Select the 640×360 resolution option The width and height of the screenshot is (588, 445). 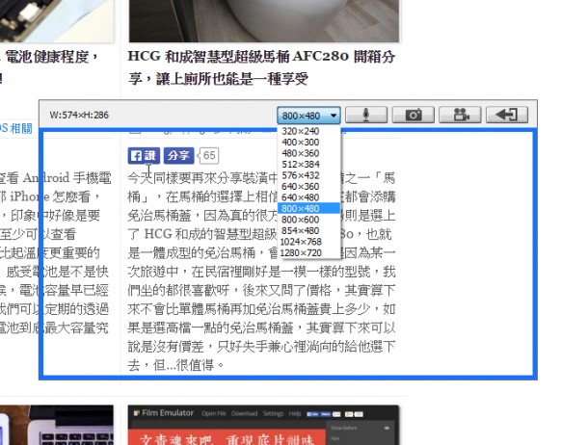[x=308, y=186]
